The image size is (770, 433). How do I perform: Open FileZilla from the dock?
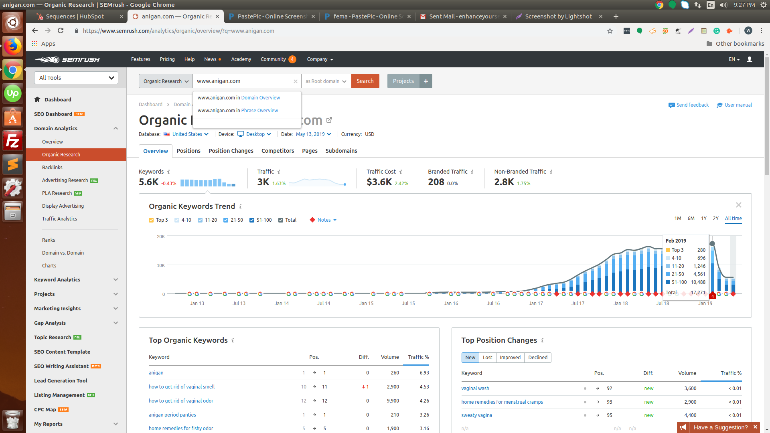pos(13,141)
